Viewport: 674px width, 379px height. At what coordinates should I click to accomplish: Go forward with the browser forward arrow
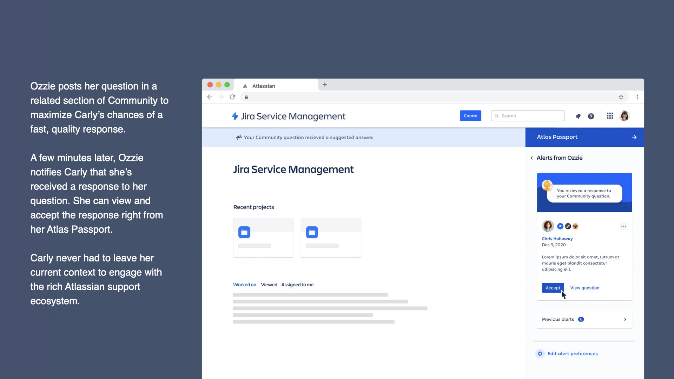(x=221, y=97)
